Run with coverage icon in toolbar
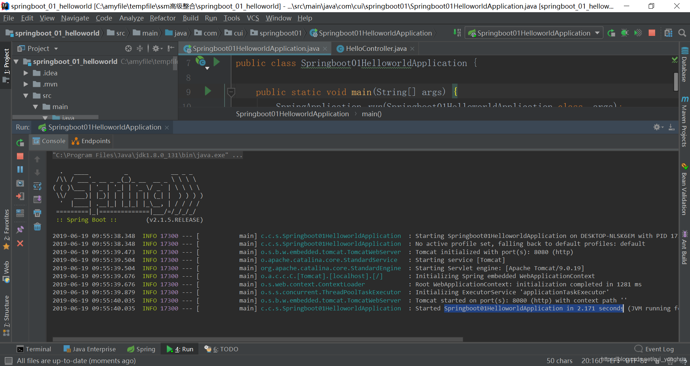690x366 pixels. 638,33
